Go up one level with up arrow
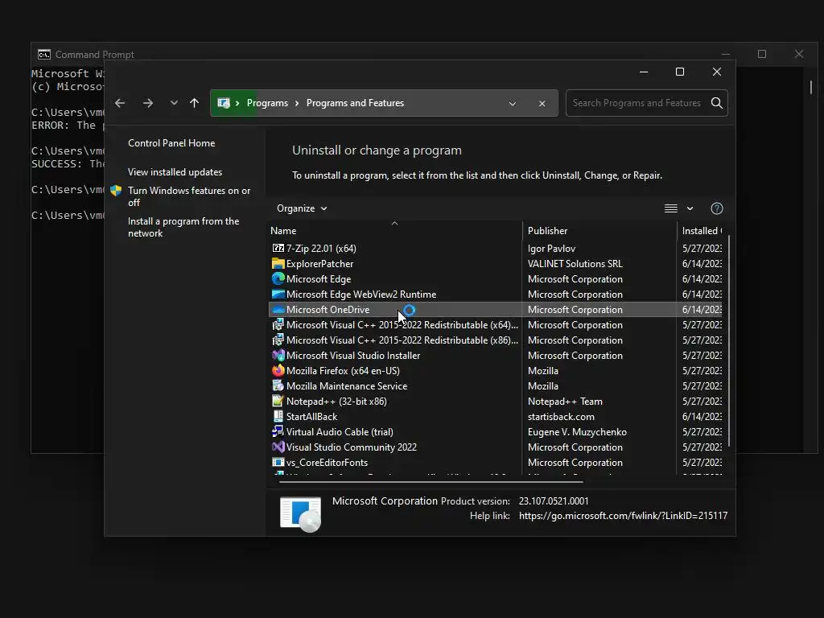Image resolution: width=824 pixels, height=618 pixels. (195, 103)
